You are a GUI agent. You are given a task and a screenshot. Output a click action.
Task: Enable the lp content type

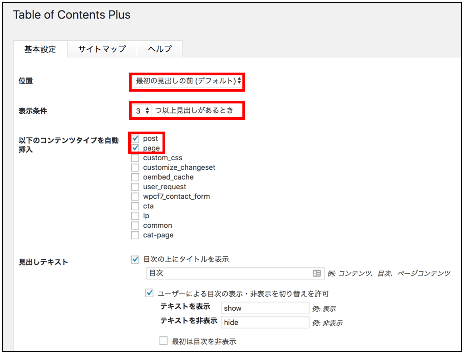[135, 216]
